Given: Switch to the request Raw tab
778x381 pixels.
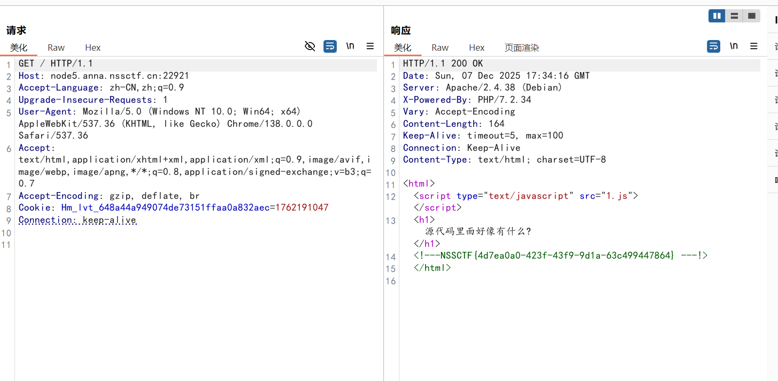Looking at the screenshot, I should point(56,47).
